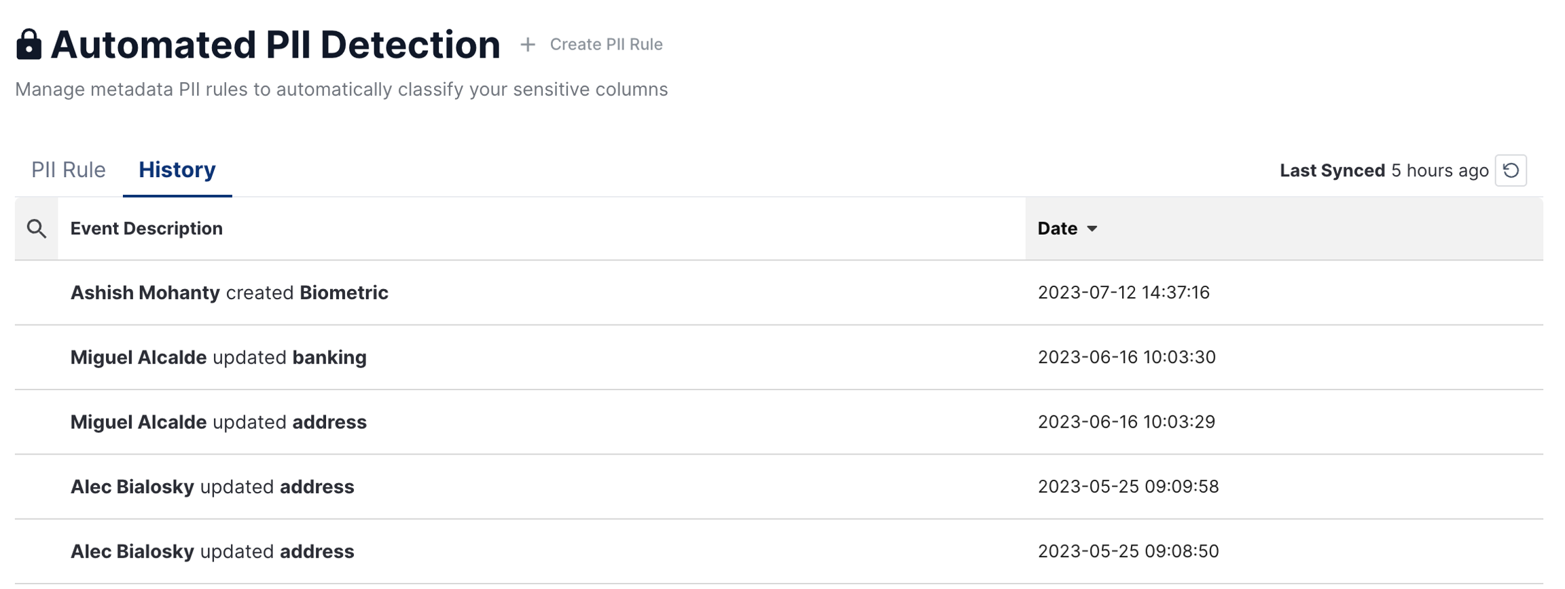Click the Date sort arrow
The height and width of the screenshot is (589, 1565).
click(x=1092, y=229)
